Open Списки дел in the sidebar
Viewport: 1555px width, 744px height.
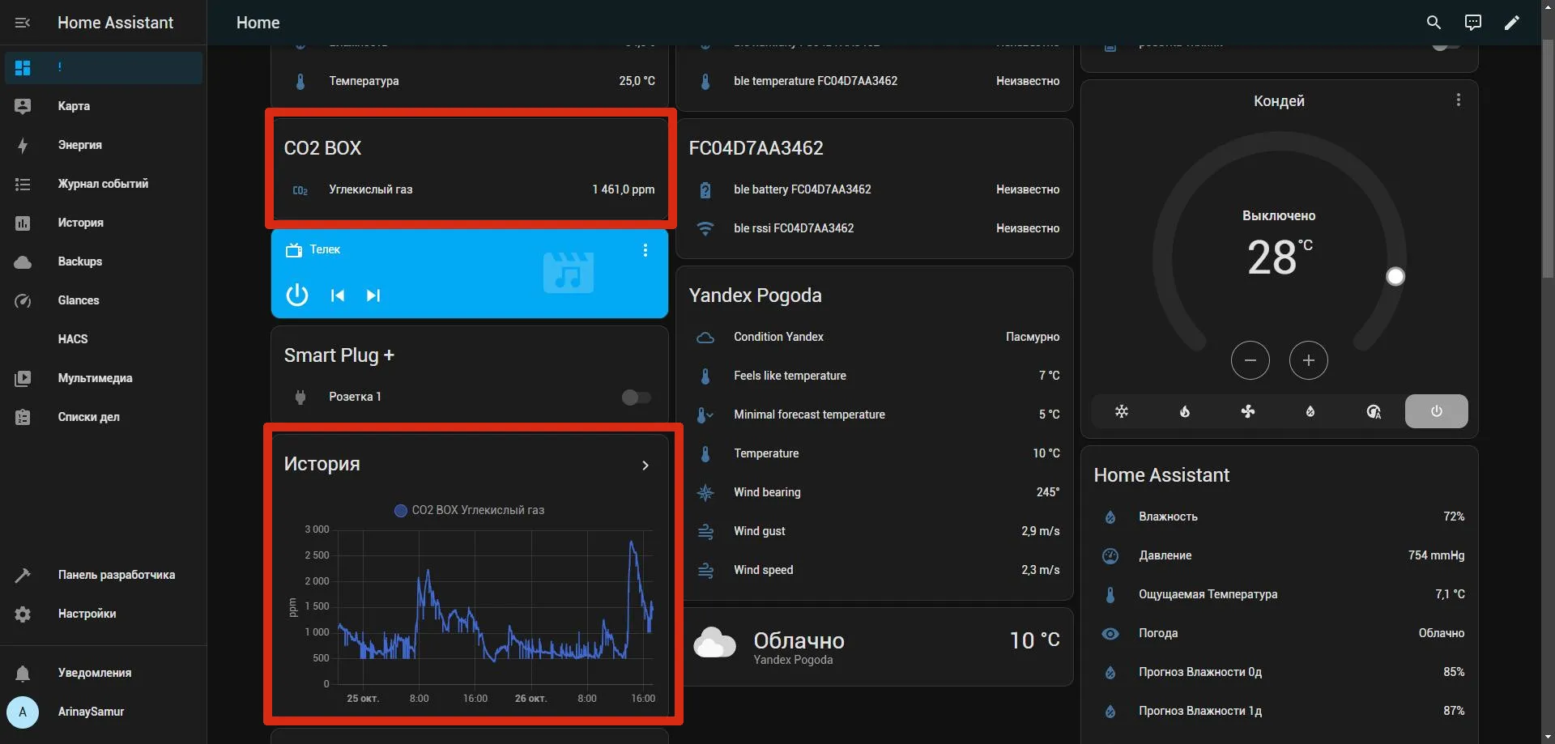tap(104, 417)
